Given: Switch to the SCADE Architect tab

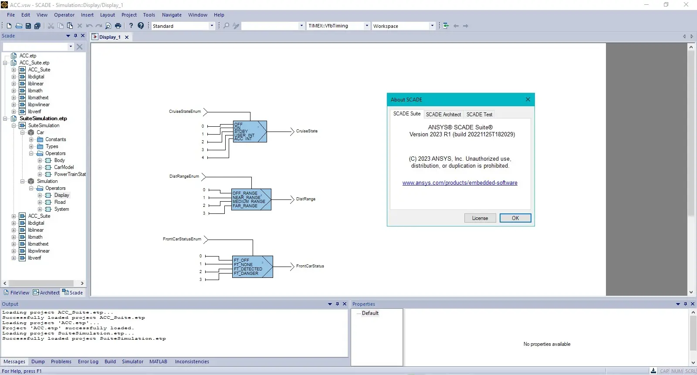Looking at the screenshot, I should tap(443, 115).
